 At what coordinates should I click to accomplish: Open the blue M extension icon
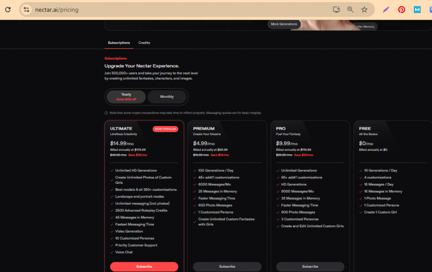tap(417, 10)
